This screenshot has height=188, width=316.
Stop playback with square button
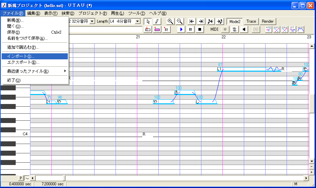point(199,29)
